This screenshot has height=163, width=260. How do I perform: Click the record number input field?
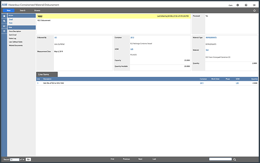[15, 160]
